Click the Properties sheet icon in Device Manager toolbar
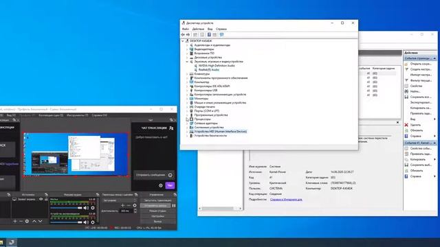Image resolution: width=440 pixels, height=247 pixels. coord(201,35)
